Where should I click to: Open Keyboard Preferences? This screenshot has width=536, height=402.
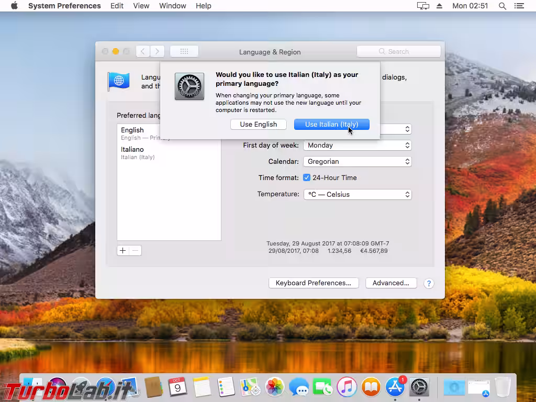click(x=314, y=283)
